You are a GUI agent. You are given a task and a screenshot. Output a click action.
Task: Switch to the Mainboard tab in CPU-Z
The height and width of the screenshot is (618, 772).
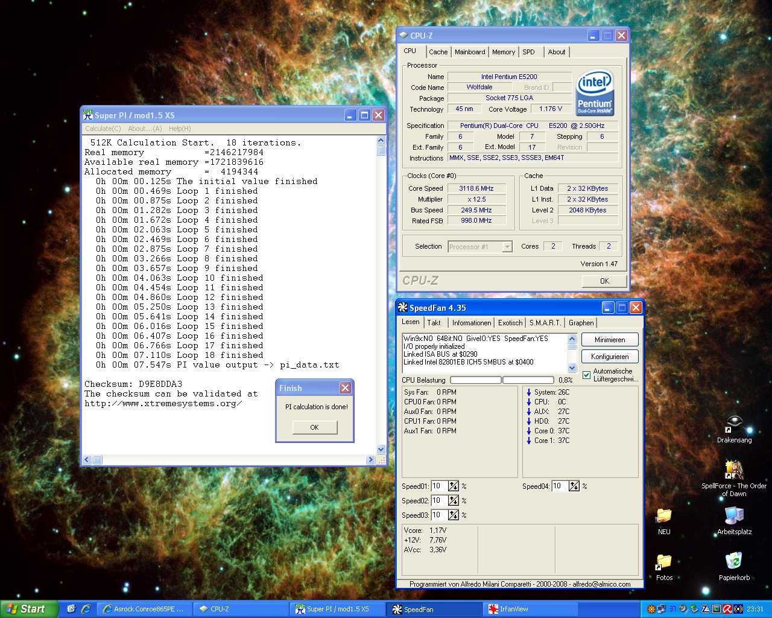(x=470, y=53)
